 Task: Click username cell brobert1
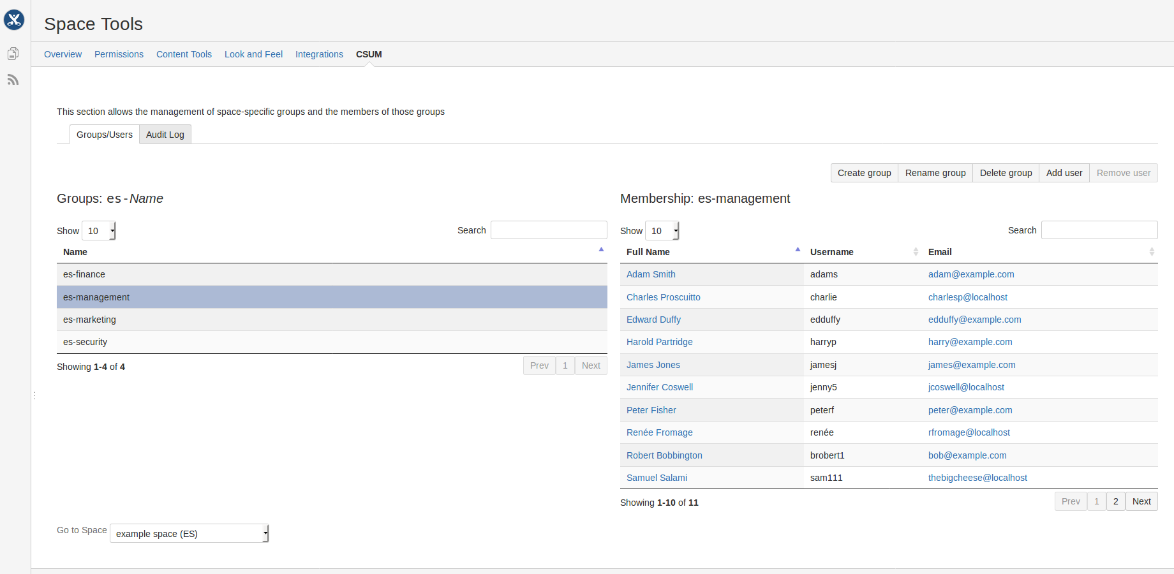coord(863,455)
